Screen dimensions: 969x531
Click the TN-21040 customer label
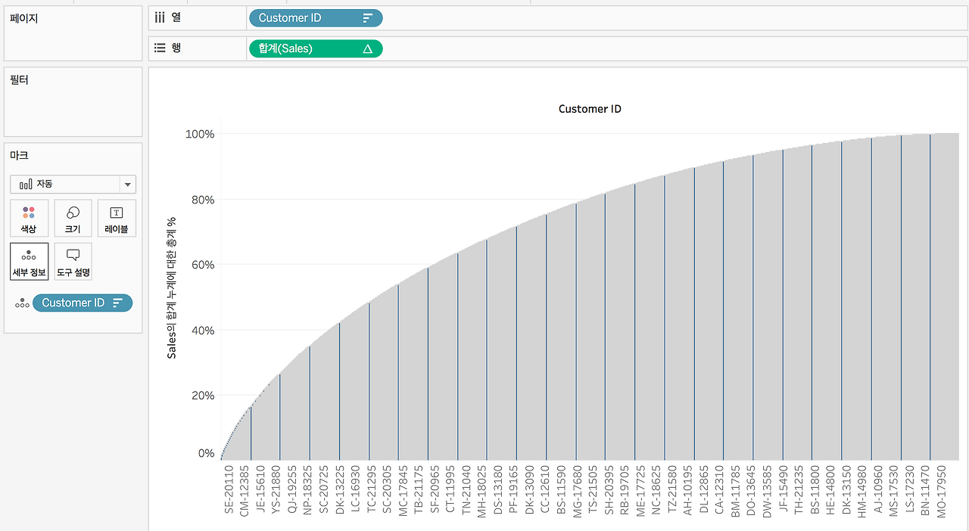click(466, 490)
